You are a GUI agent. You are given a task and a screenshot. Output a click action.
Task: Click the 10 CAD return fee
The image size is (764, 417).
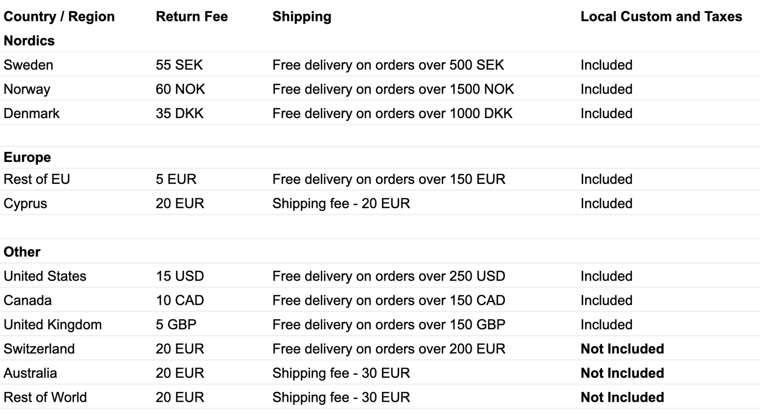pos(180,300)
